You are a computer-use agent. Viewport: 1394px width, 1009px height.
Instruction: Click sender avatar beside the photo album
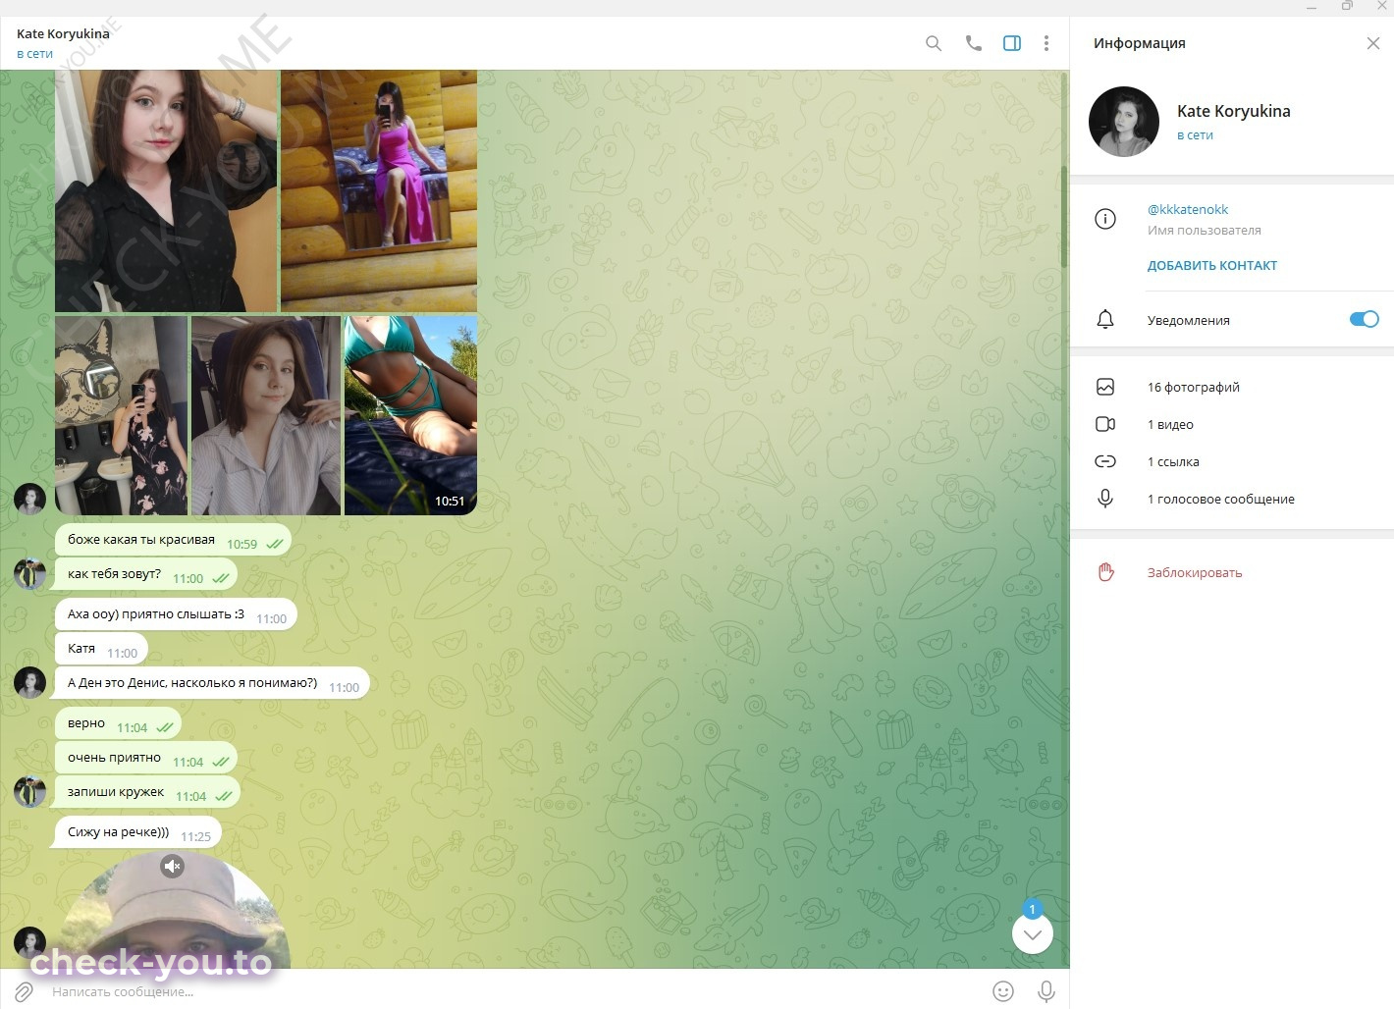pyautogui.click(x=30, y=499)
